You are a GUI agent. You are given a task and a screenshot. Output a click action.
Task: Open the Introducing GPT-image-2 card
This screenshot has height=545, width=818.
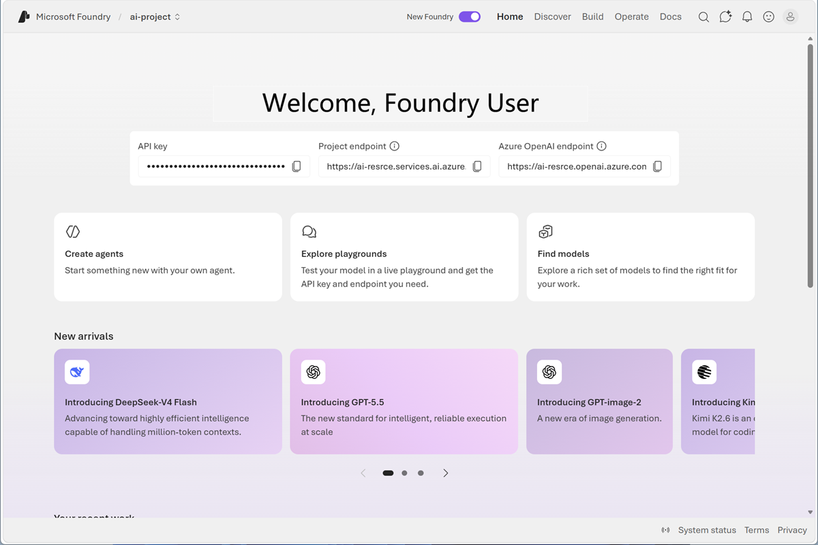point(600,401)
